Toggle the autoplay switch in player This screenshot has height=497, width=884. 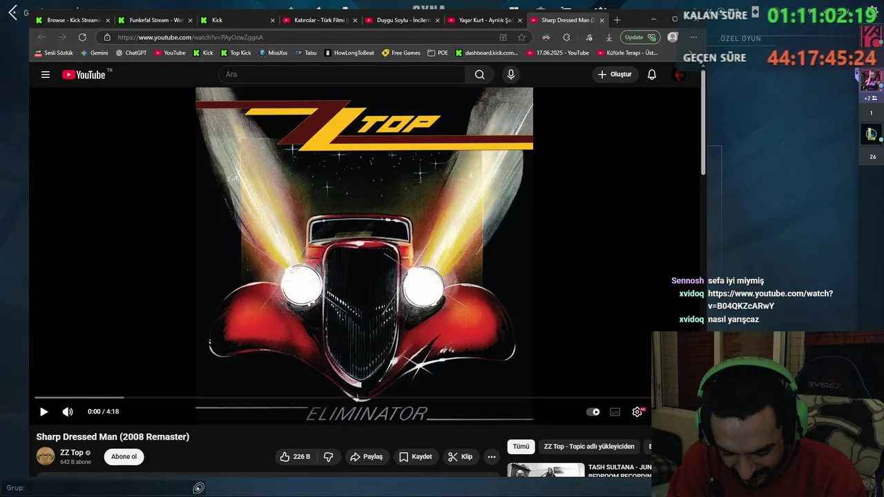pyautogui.click(x=593, y=412)
